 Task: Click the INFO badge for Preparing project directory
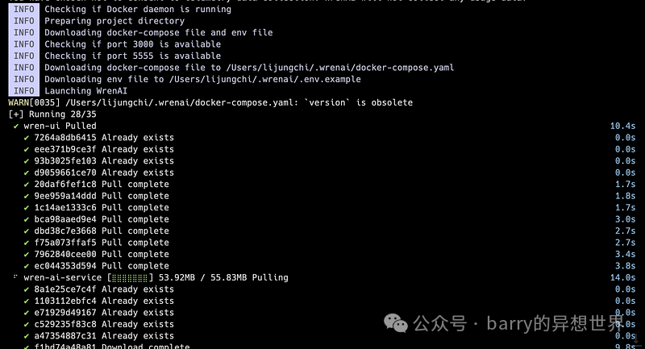pos(23,21)
